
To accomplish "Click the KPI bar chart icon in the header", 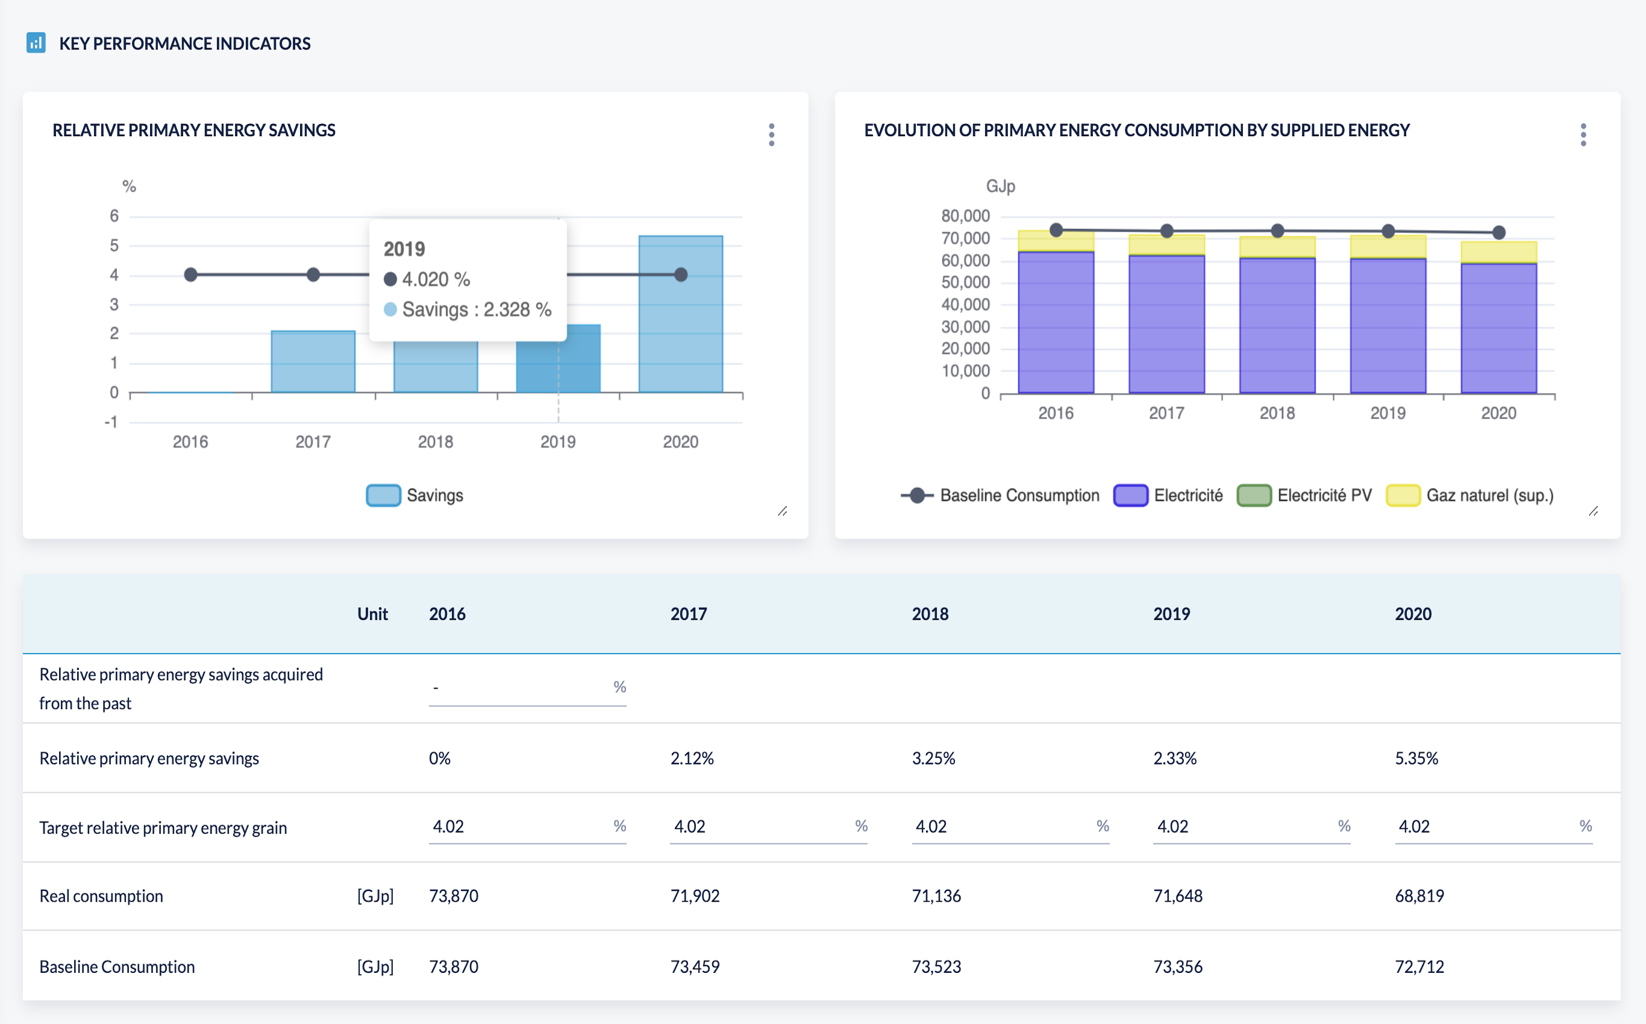I will click(37, 43).
